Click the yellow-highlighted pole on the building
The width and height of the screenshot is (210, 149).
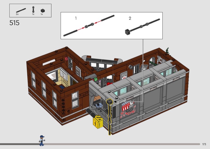[109, 118]
